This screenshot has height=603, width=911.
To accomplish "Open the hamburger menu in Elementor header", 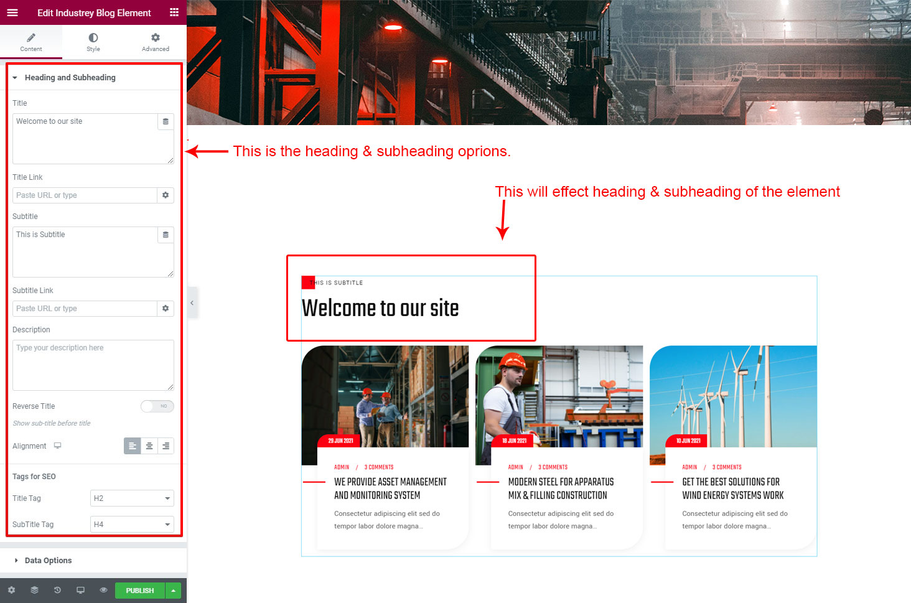I will (12, 12).
